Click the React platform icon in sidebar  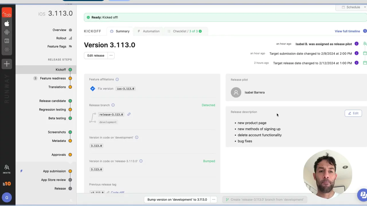pyautogui.click(x=7, y=50)
